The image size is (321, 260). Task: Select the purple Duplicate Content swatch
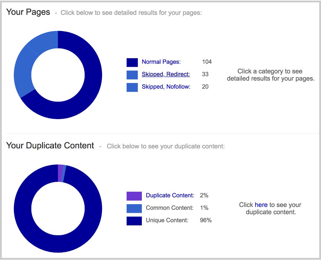pos(134,196)
